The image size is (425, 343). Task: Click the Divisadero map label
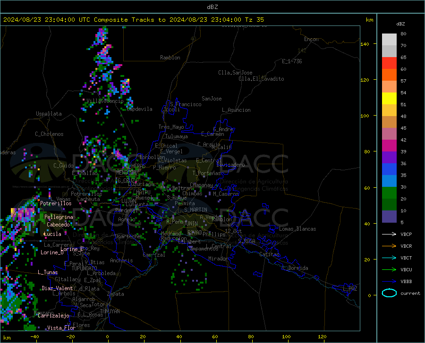(230, 165)
